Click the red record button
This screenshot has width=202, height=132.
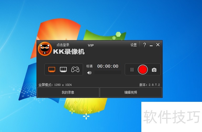[143, 70]
